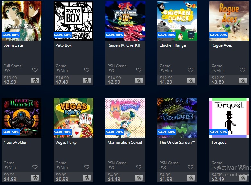Open the TorqueL title link
This screenshot has width=251, height=185.
219,143
